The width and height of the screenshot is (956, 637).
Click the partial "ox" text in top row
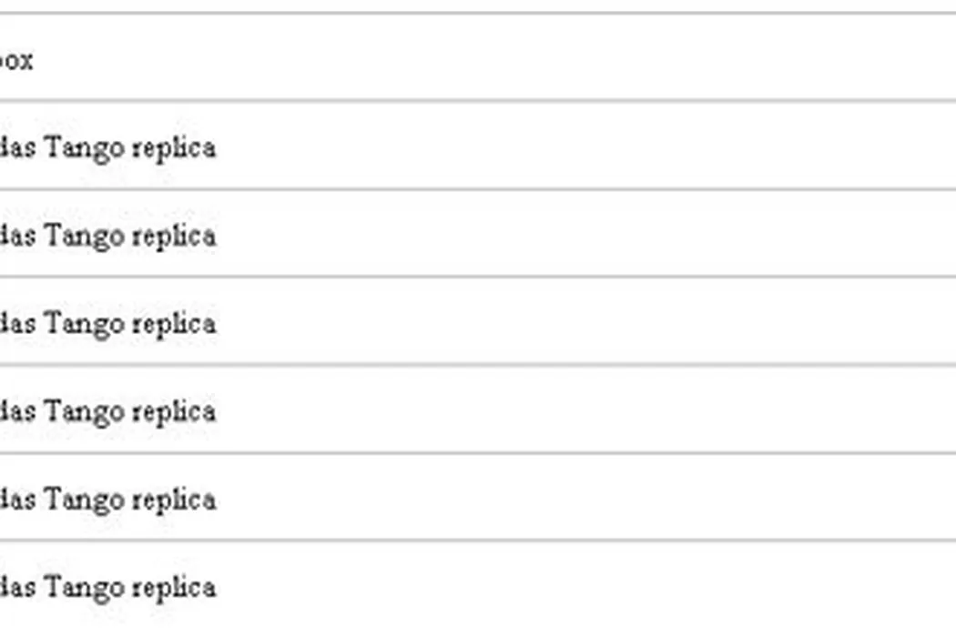pyautogui.click(x=16, y=61)
